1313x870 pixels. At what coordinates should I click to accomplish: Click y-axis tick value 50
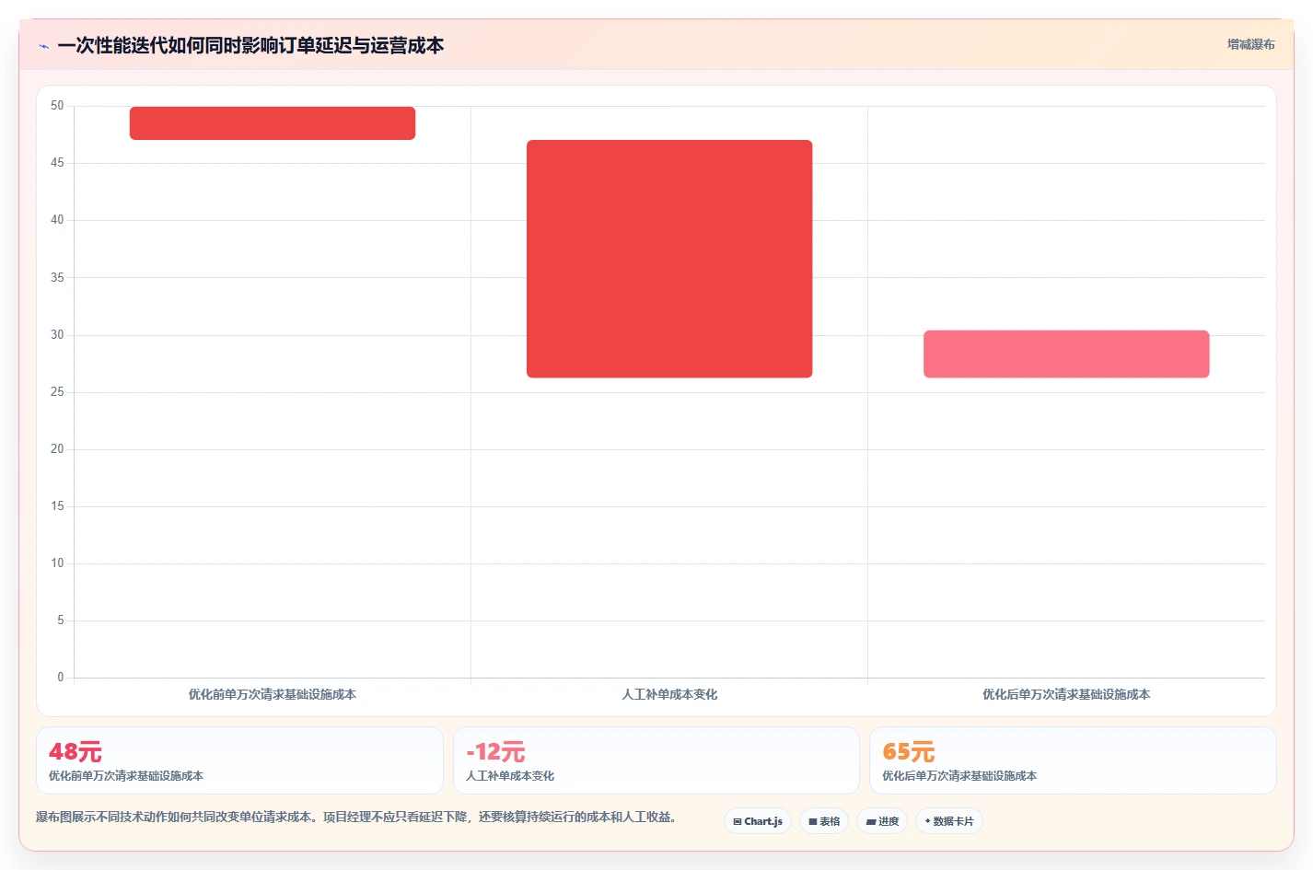(x=57, y=106)
